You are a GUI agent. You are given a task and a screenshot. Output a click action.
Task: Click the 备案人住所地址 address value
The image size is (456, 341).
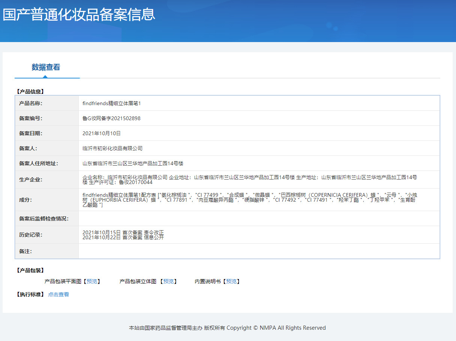[x=133, y=163]
